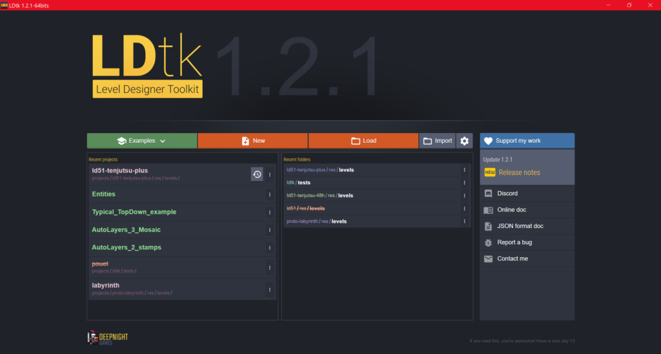Open the options menu for ld51 / res / levels folder
661x354 pixels.
pos(465,209)
